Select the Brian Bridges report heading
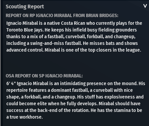The image size is (149, 126). pyautogui.click(x=62, y=15)
